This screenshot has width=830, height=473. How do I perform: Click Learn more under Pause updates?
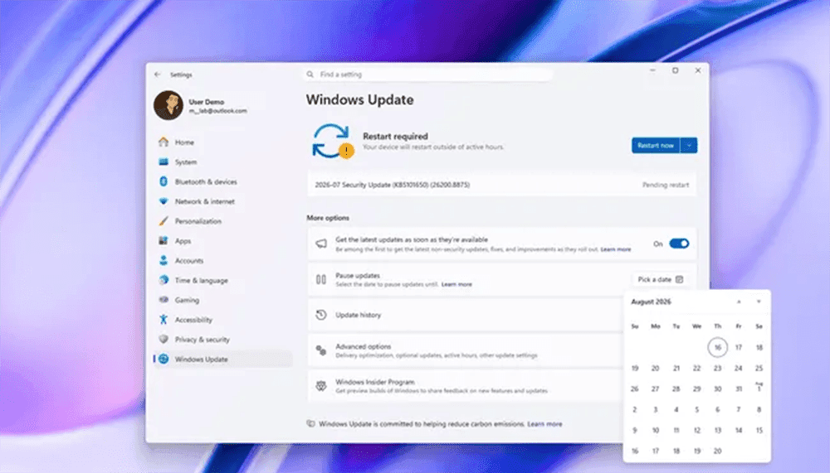coord(456,284)
